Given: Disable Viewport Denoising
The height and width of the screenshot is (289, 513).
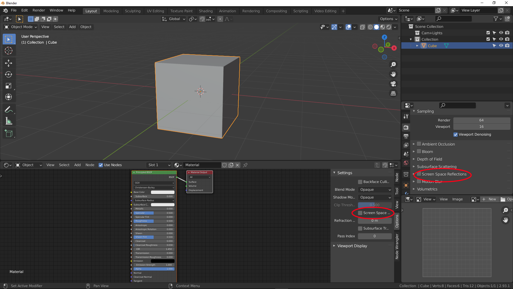Looking at the screenshot, I should pos(456,135).
